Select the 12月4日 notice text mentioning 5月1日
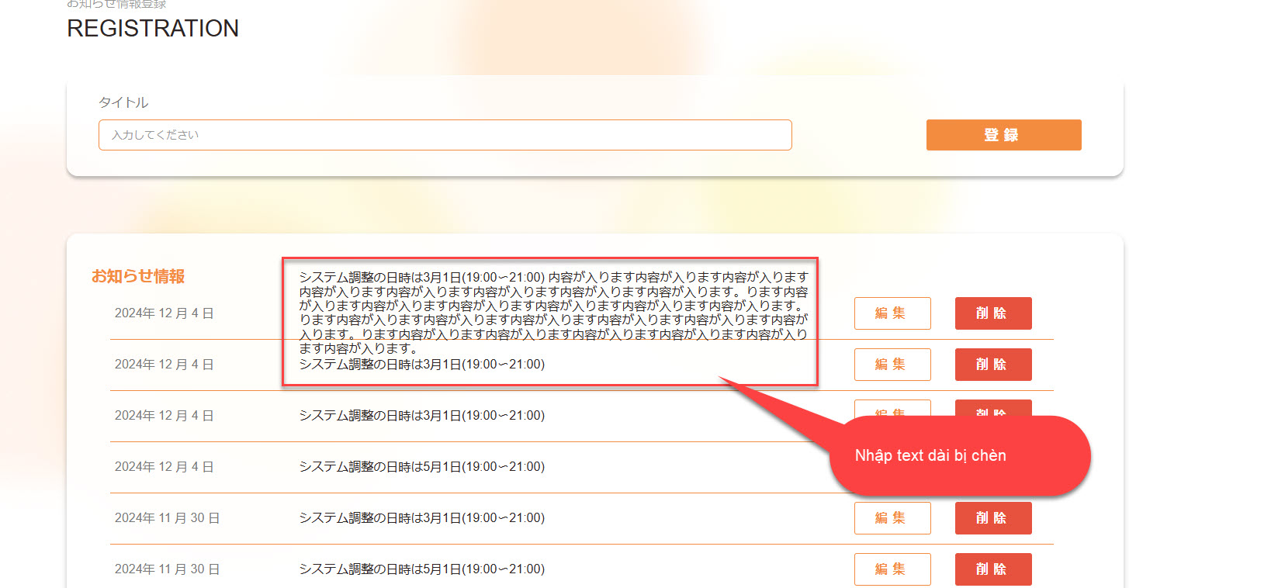The width and height of the screenshot is (1278, 588). click(421, 467)
